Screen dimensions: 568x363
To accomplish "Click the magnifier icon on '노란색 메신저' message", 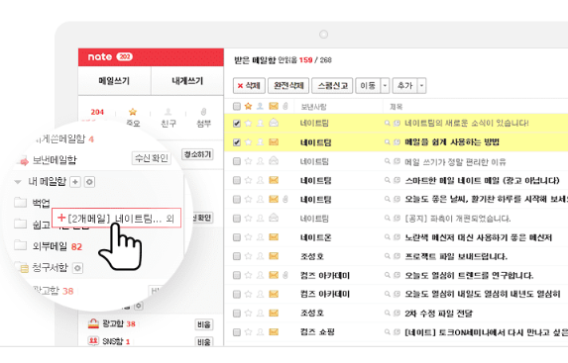I will pos(388,237).
